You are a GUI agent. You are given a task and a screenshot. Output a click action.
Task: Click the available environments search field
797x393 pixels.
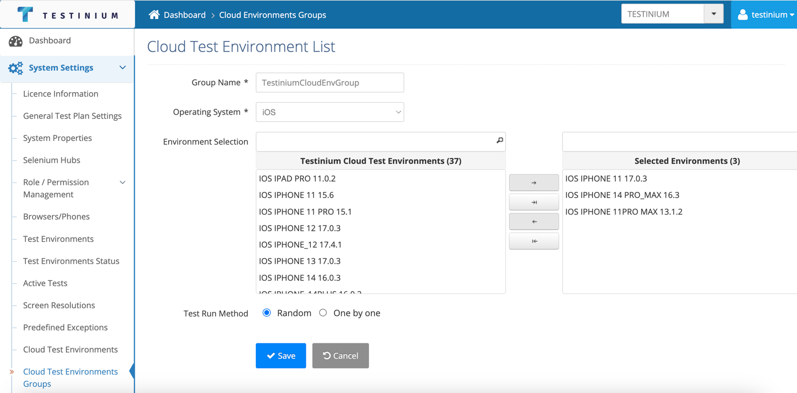tap(381, 142)
